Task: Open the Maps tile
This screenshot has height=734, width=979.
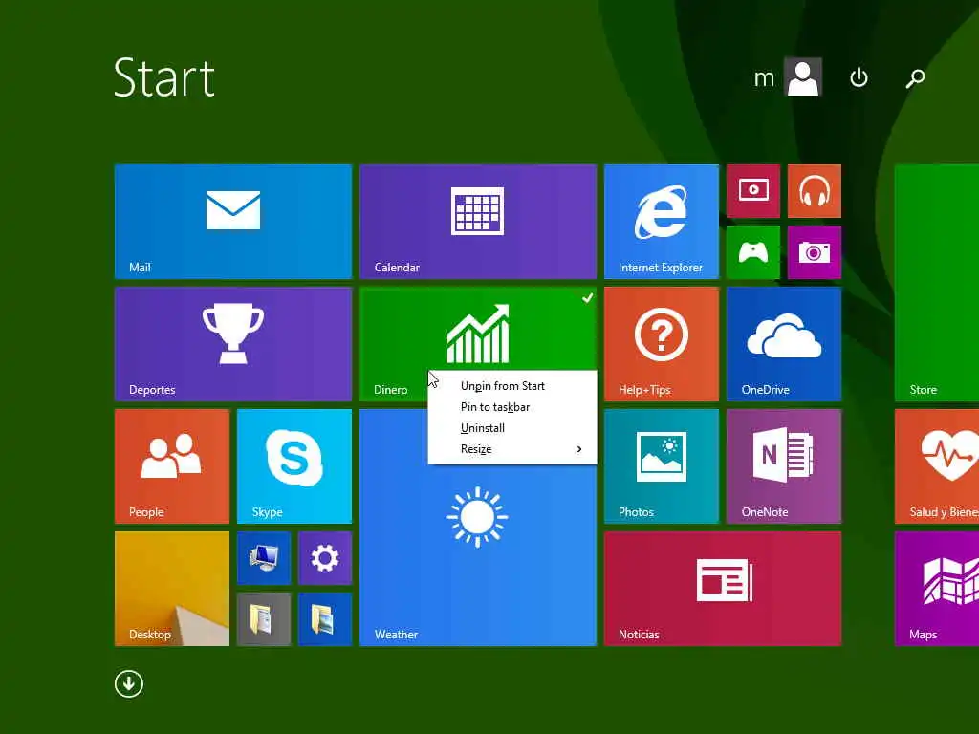Action: [x=937, y=588]
